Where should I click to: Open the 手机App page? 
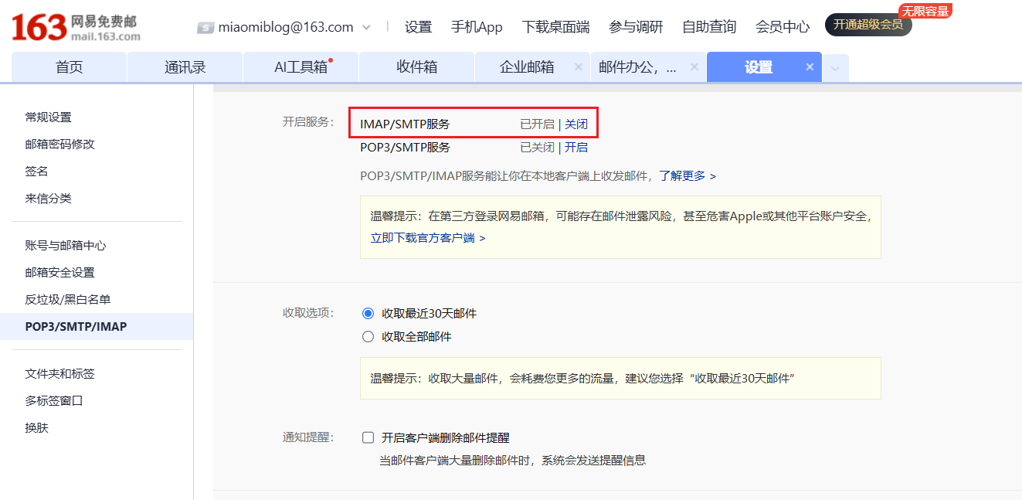click(477, 26)
